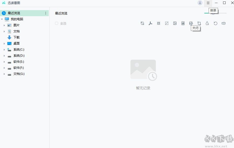The width and height of the screenshot is (234, 148).
Task: Select the rotate tool
Action: (x=215, y=23)
